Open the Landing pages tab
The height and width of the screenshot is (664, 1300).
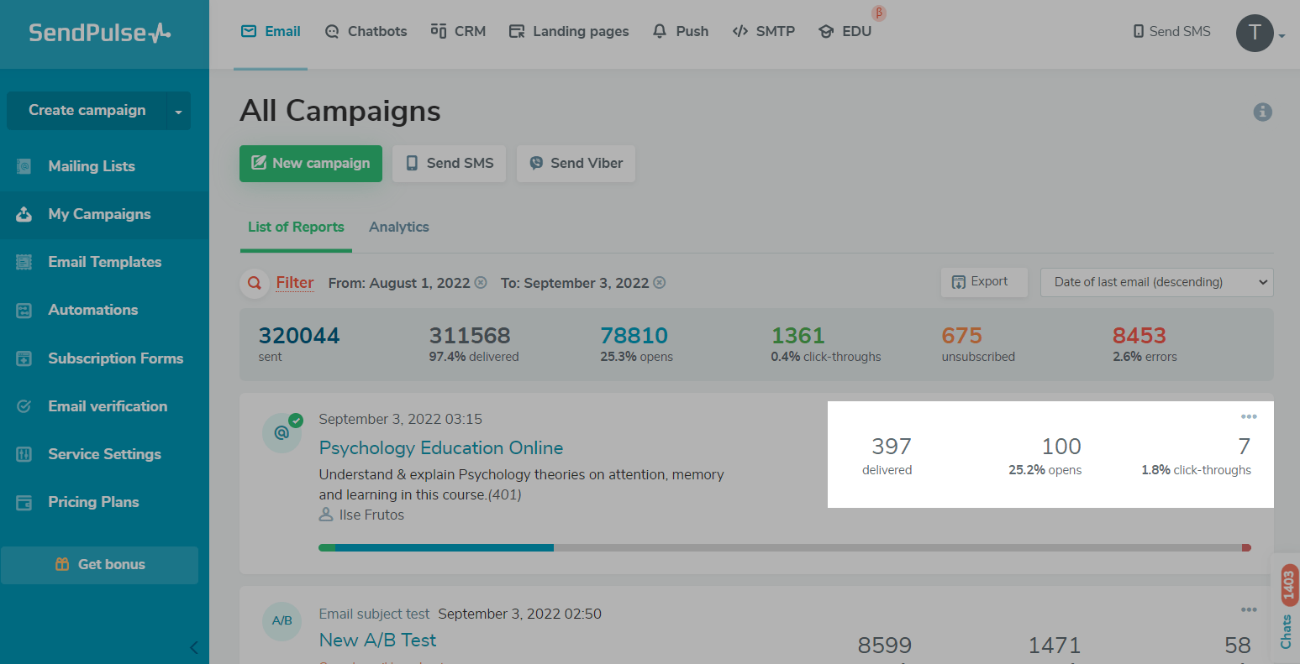[569, 31]
